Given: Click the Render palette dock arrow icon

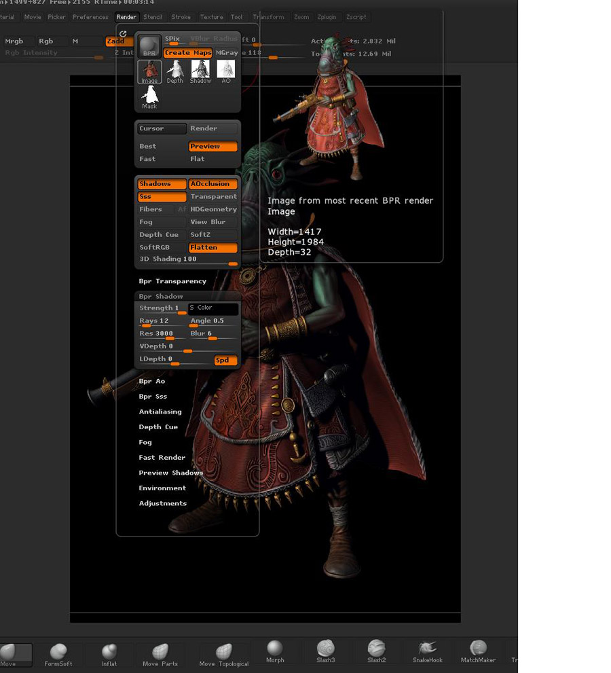Looking at the screenshot, I should (x=123, y=33).
